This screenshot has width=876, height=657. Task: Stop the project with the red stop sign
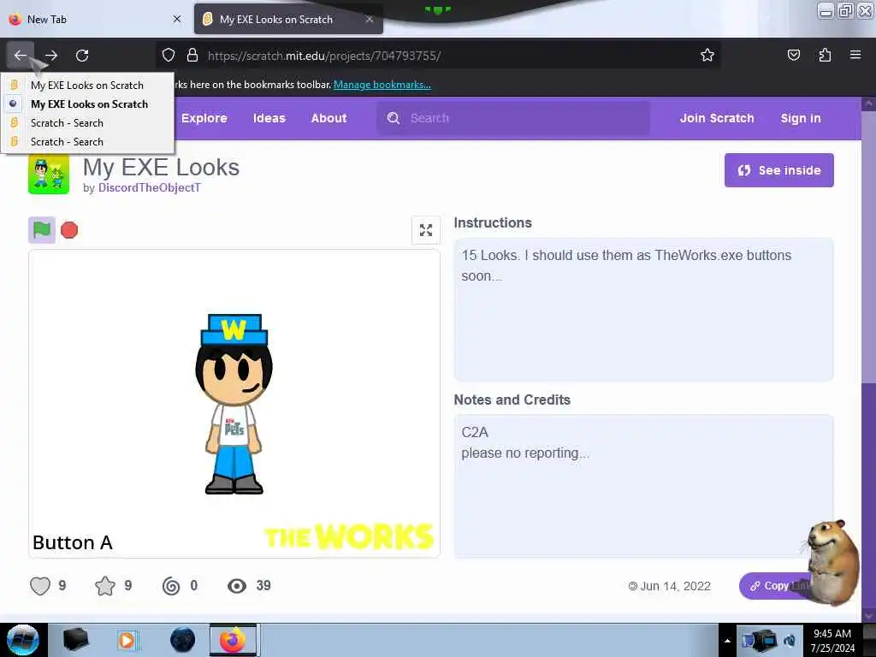(x=69, y=229)
